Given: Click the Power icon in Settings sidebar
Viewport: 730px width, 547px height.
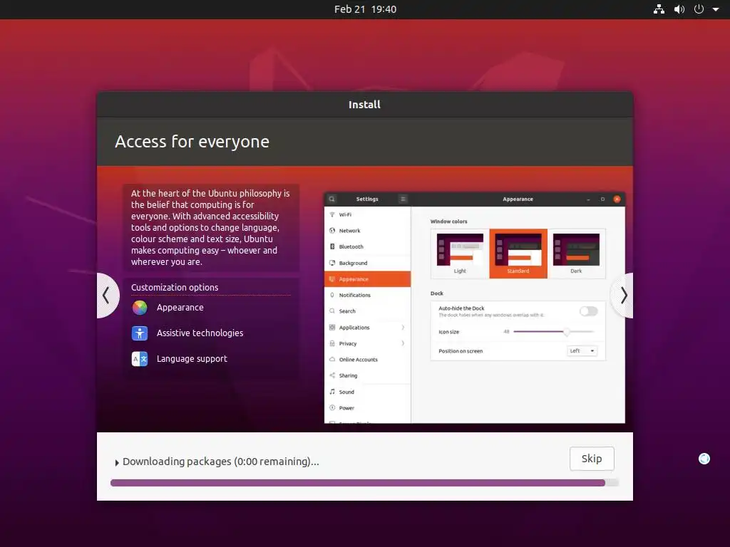Looking at the screenshot, I should coord(332,408).
